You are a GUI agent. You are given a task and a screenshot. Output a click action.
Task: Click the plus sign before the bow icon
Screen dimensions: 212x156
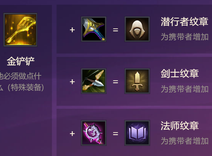pyautogui.click(x=72, y=82)
